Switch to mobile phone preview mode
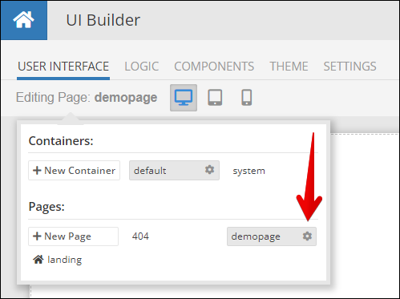Screen dimensions: 400x299 [247, 98]
